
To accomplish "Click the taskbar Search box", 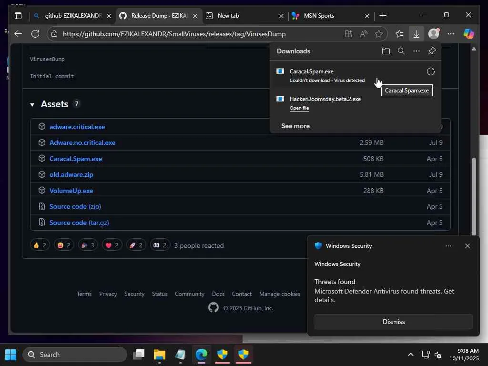I will 75,355.
